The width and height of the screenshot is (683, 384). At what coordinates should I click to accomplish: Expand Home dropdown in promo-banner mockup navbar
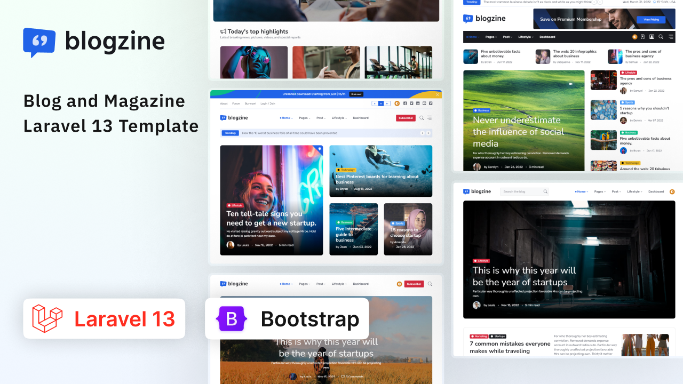287,118
